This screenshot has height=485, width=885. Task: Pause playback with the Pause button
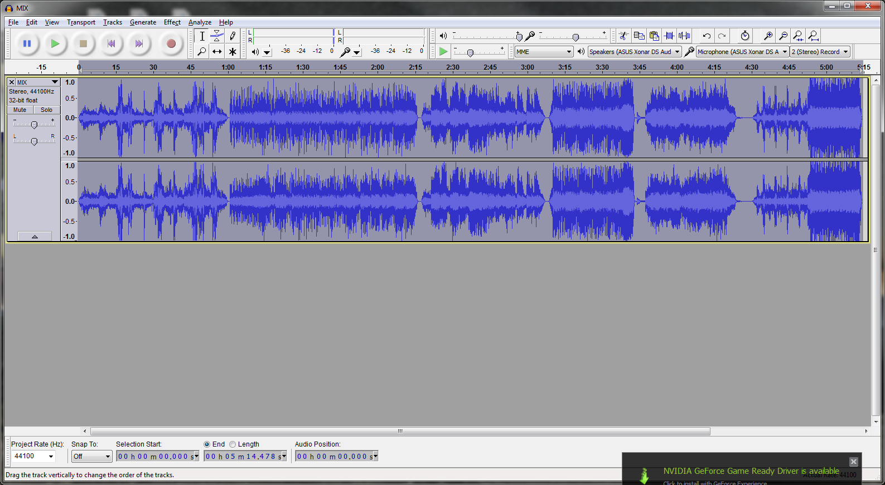(27, 43)
